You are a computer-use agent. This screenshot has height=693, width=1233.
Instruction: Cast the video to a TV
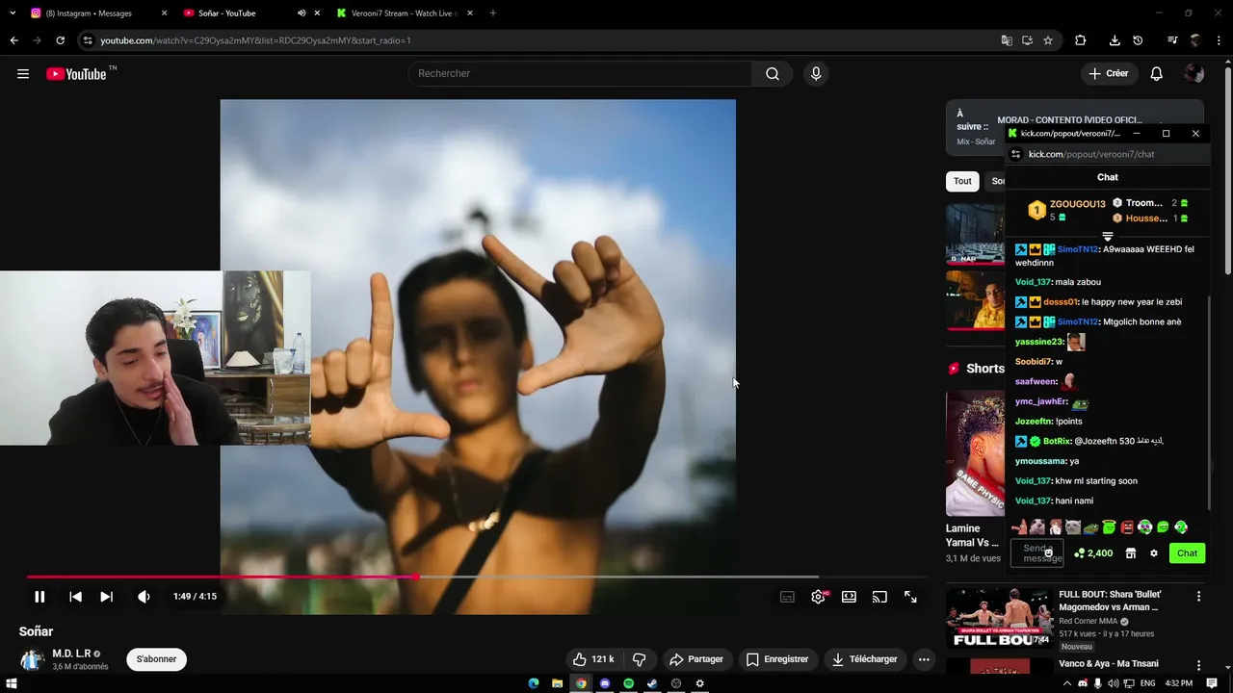tap(879, 597)
